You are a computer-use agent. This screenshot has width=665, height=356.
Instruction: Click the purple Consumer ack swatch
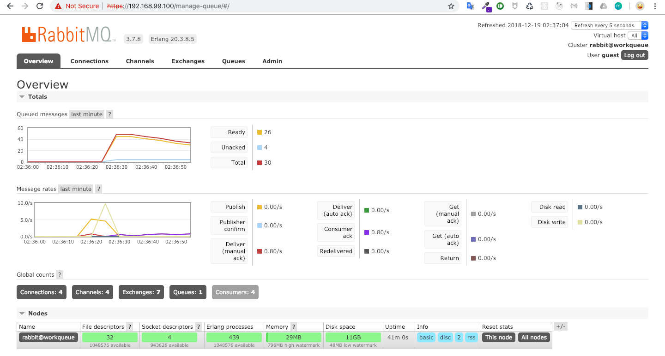pos(367,232)
